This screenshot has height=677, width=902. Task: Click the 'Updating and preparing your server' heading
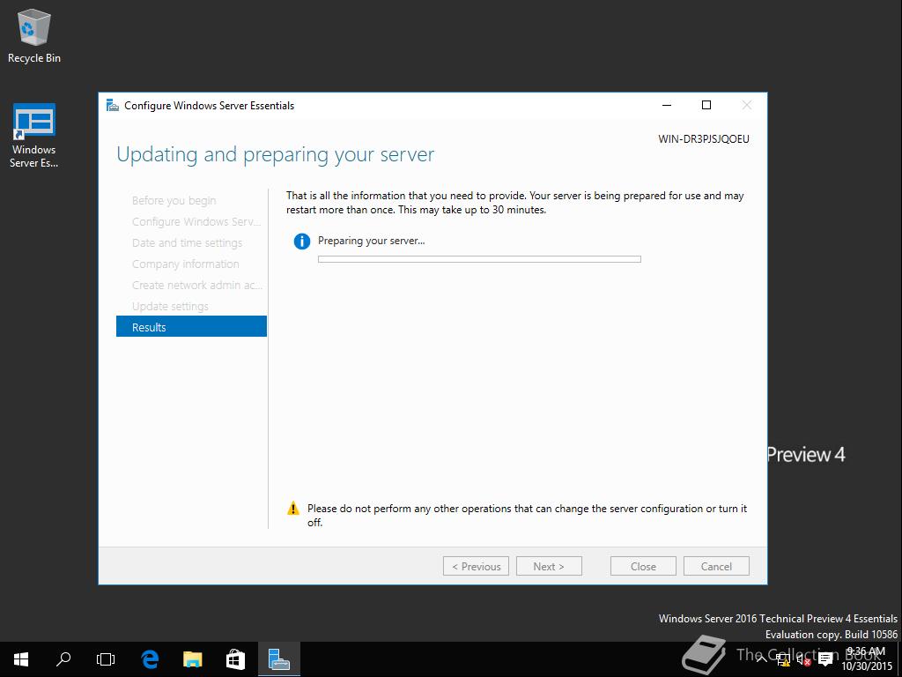(275, 155)
